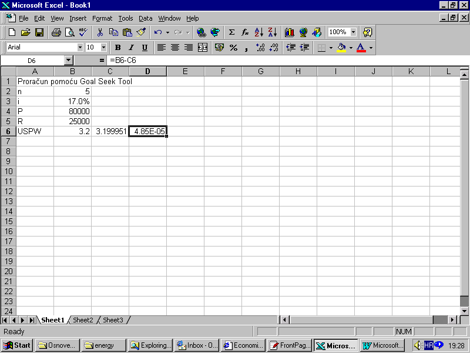
Task: Switch to the Sheet2 tab
Action: tap(83, 320)
